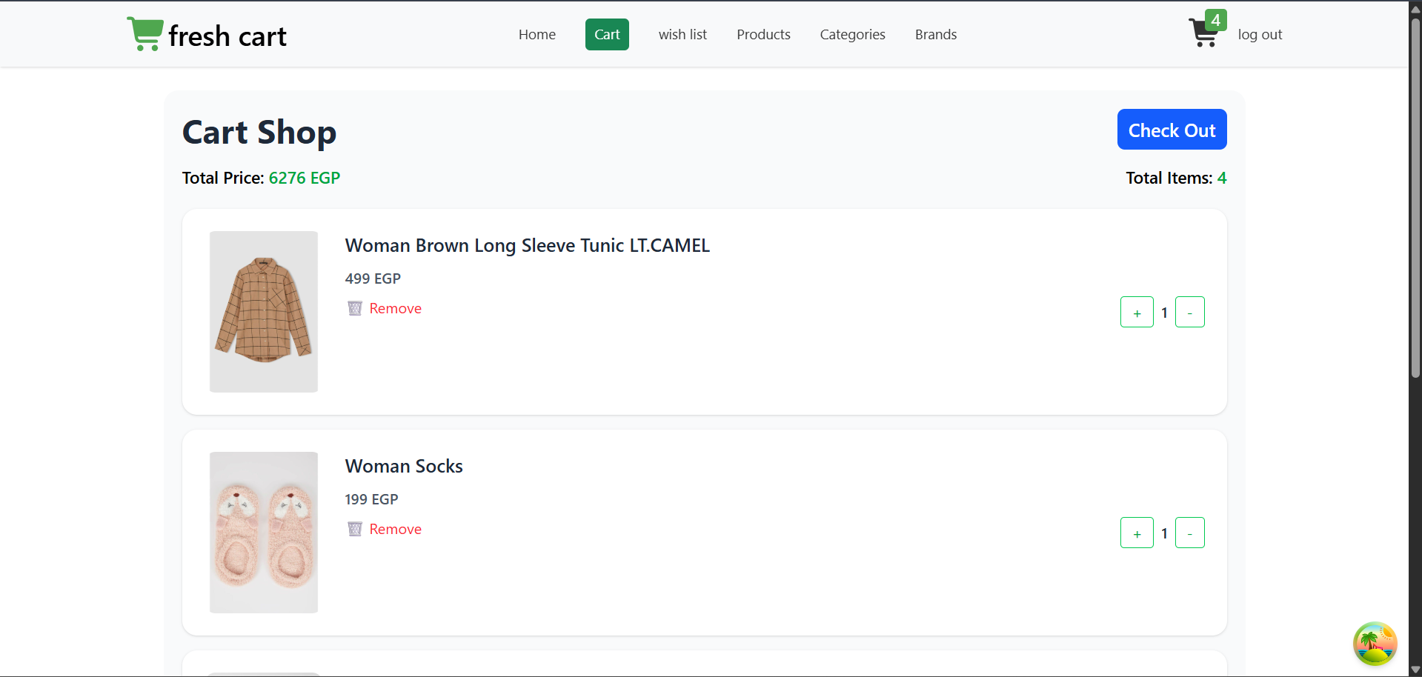
Task: Click the page vertical scrollbar thumb
Action: (x=1415, y=196)
